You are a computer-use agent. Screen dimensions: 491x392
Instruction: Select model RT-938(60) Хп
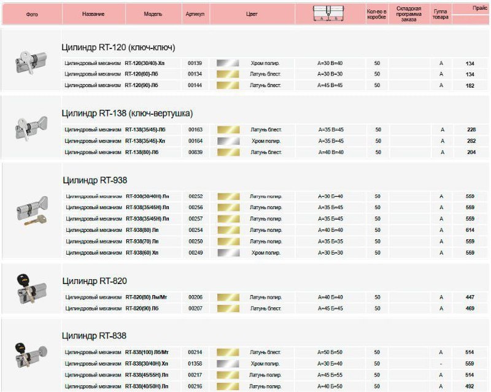pos(142,253)
